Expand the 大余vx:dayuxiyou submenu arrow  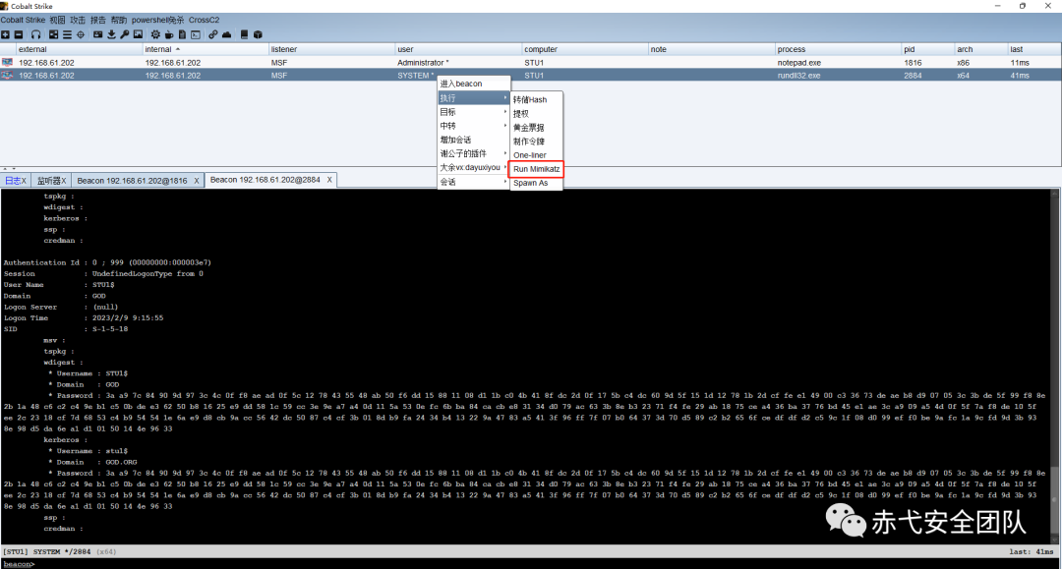(x=505, y=167)
